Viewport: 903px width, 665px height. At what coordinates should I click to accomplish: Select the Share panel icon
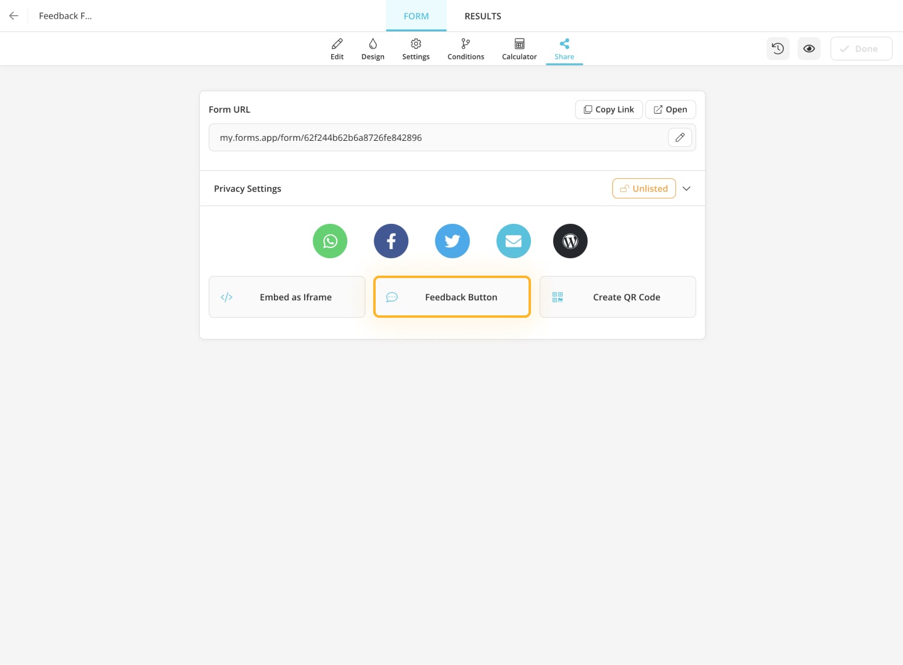click(x=564, y=48)
